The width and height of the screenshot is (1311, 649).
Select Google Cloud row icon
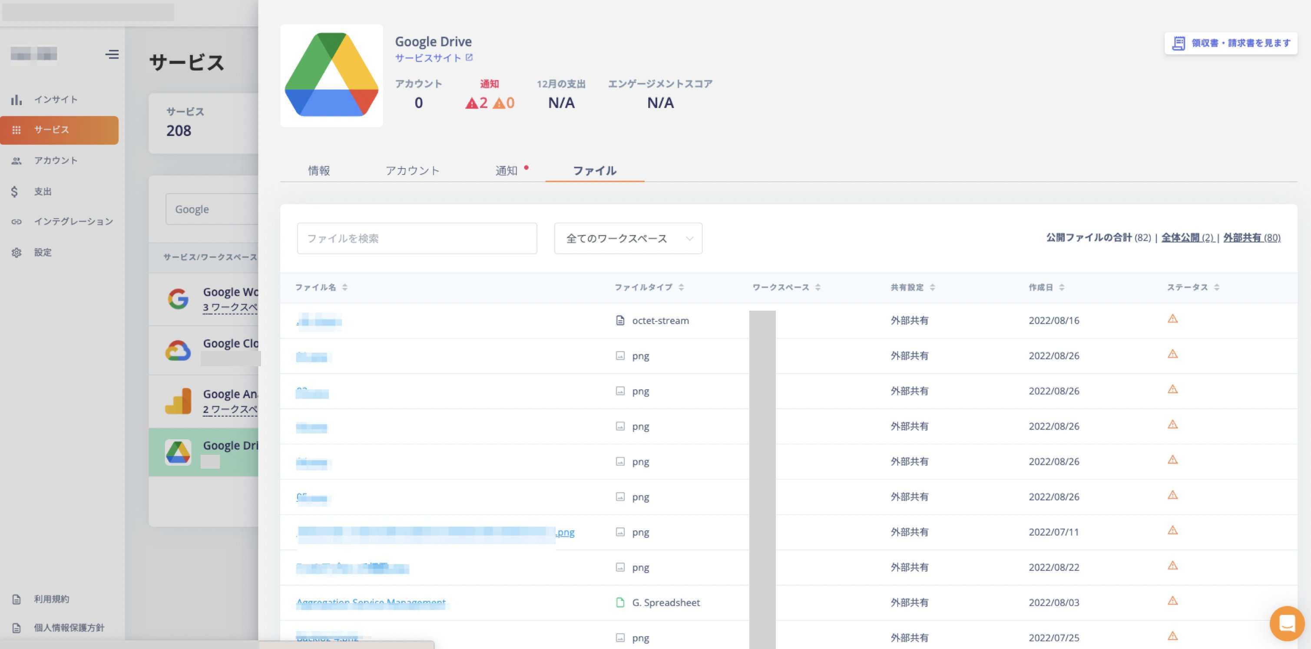178,351
